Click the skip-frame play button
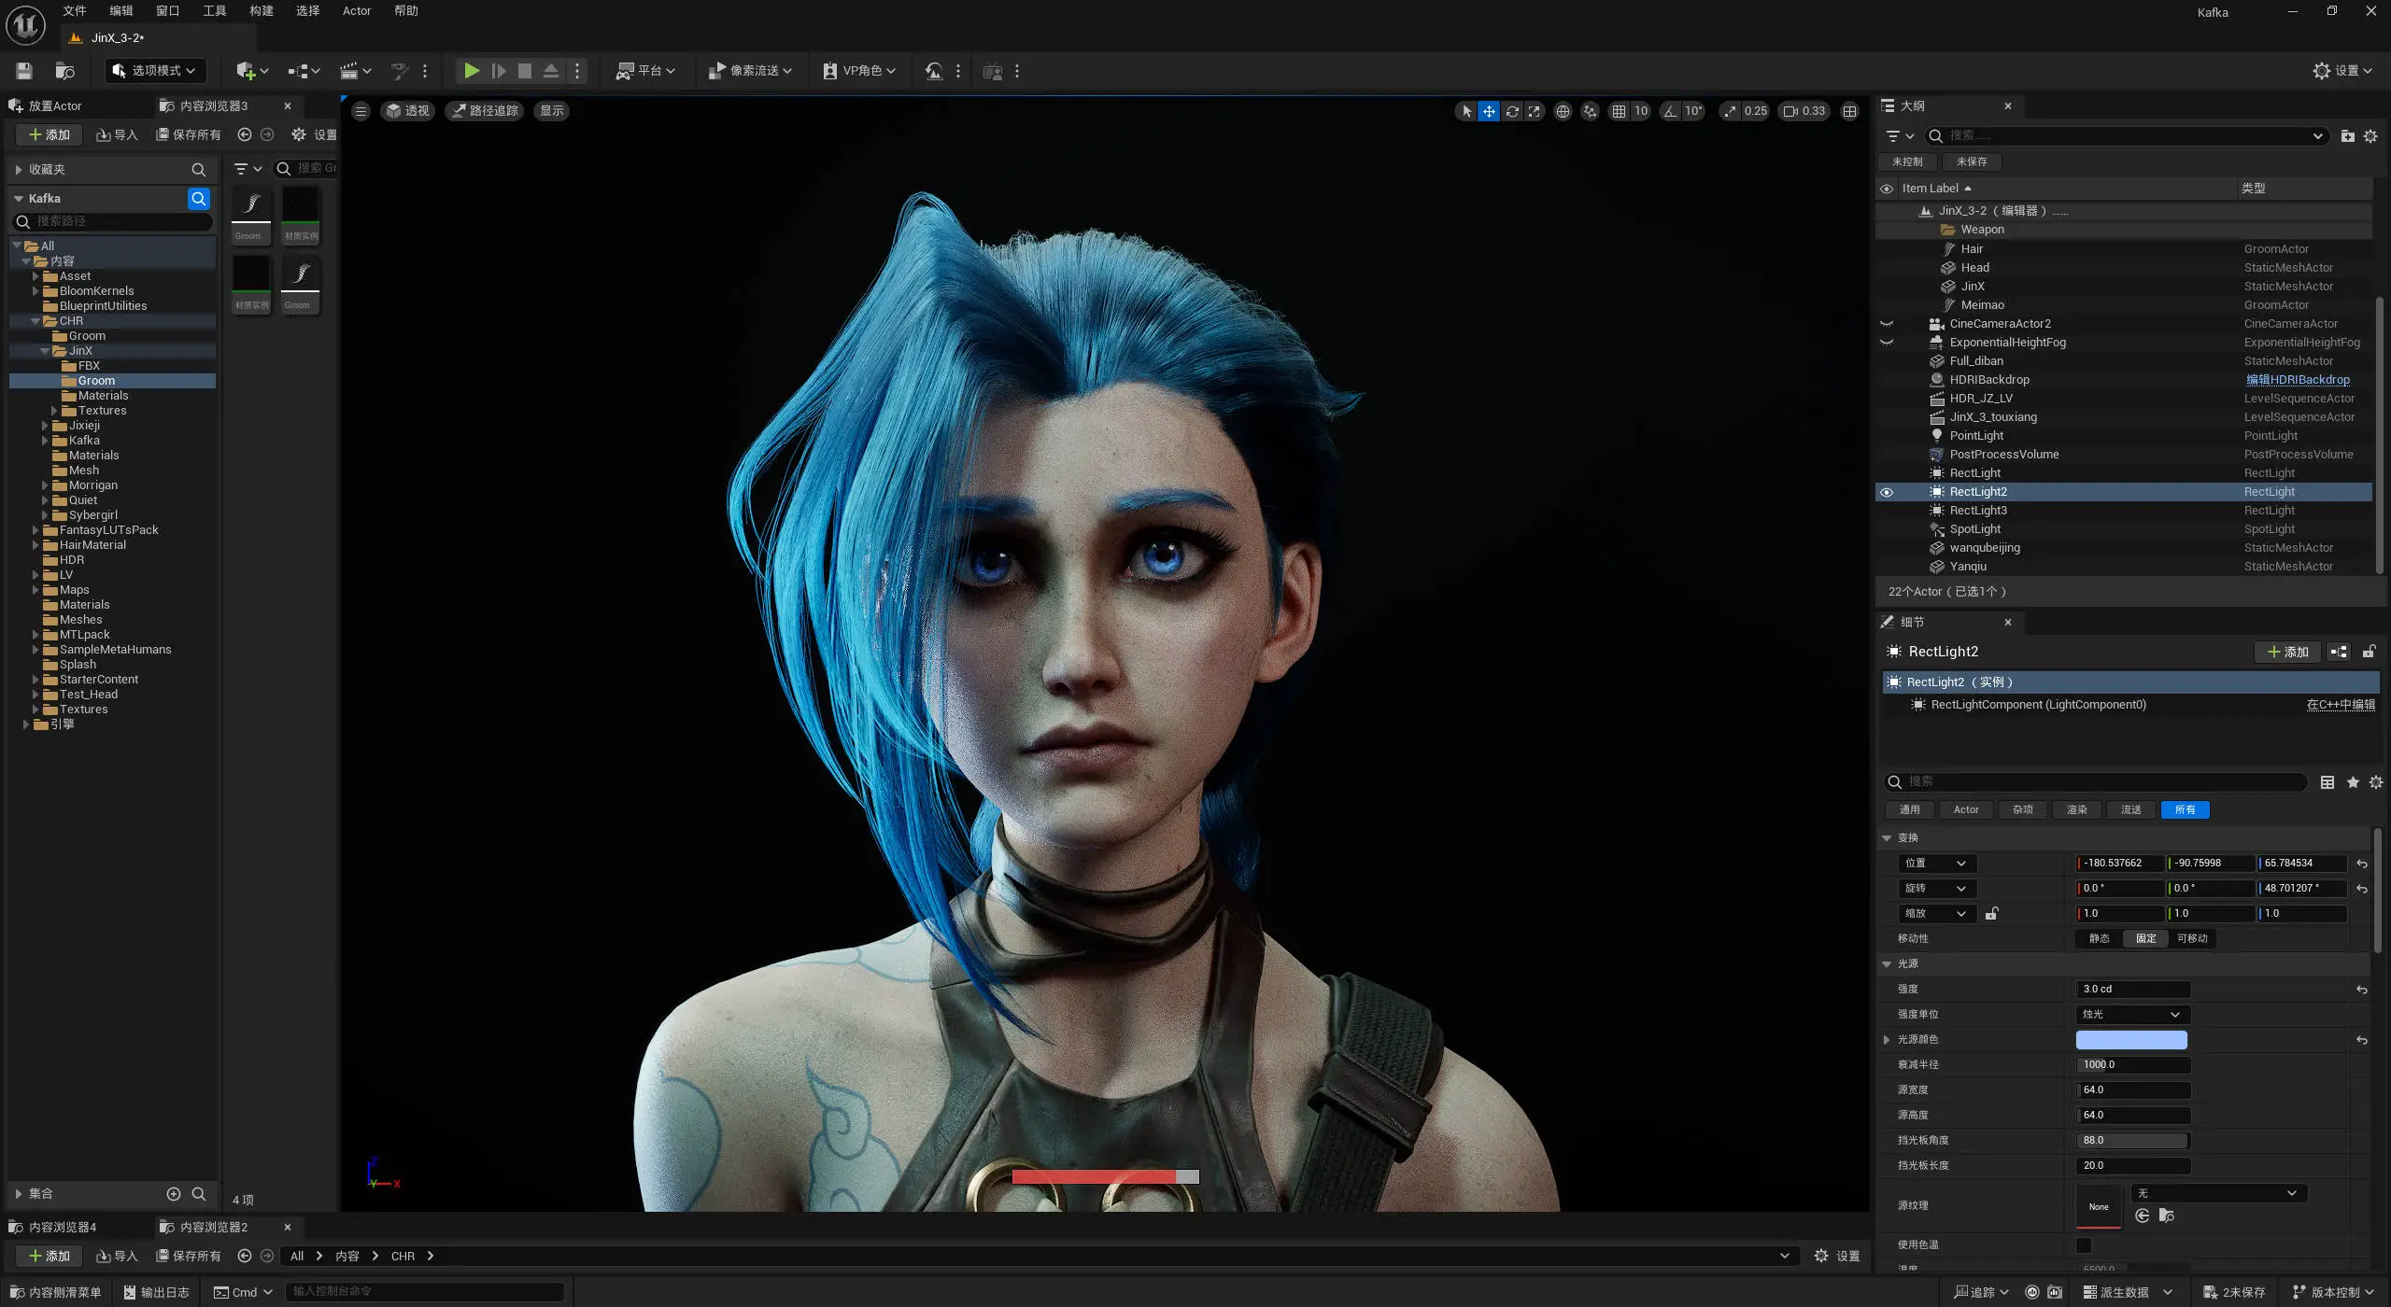 tap(499, 71)
